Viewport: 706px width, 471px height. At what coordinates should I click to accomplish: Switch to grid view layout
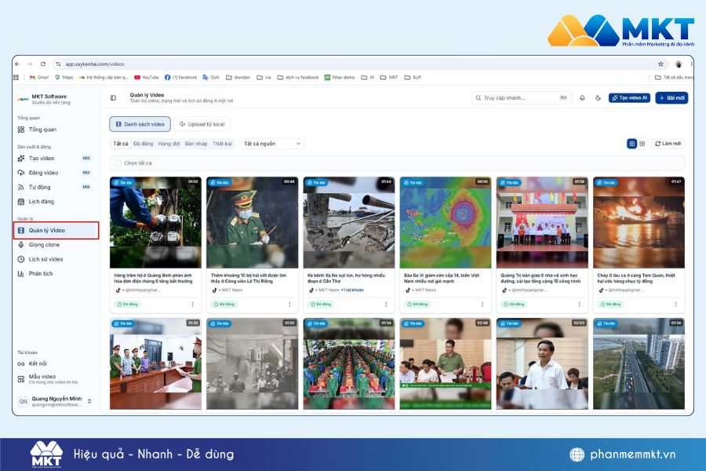point(631,144)
